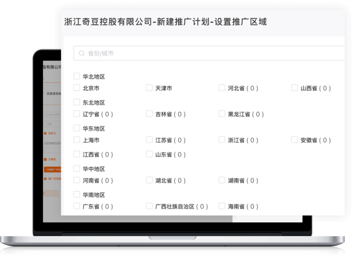Click the page title 设置推广区域 heading
Image resolution: width=355 pixels, height=256 pixels.
point(240,22)
